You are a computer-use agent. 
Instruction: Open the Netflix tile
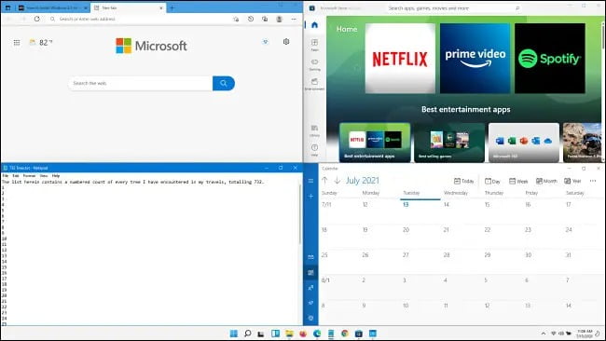pyautogui.click(x=400, y=59)
